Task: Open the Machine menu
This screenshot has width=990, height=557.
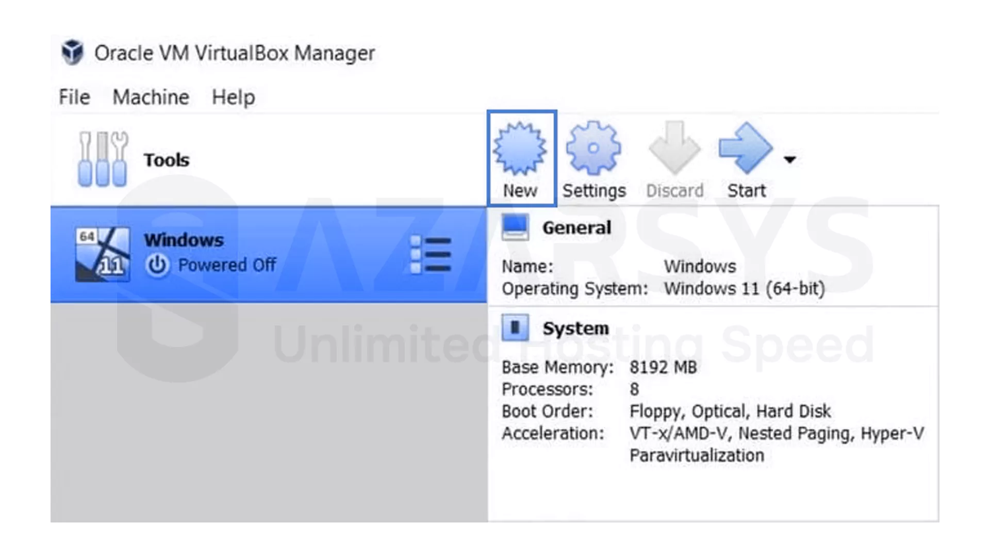Action: tap(151, 97)
